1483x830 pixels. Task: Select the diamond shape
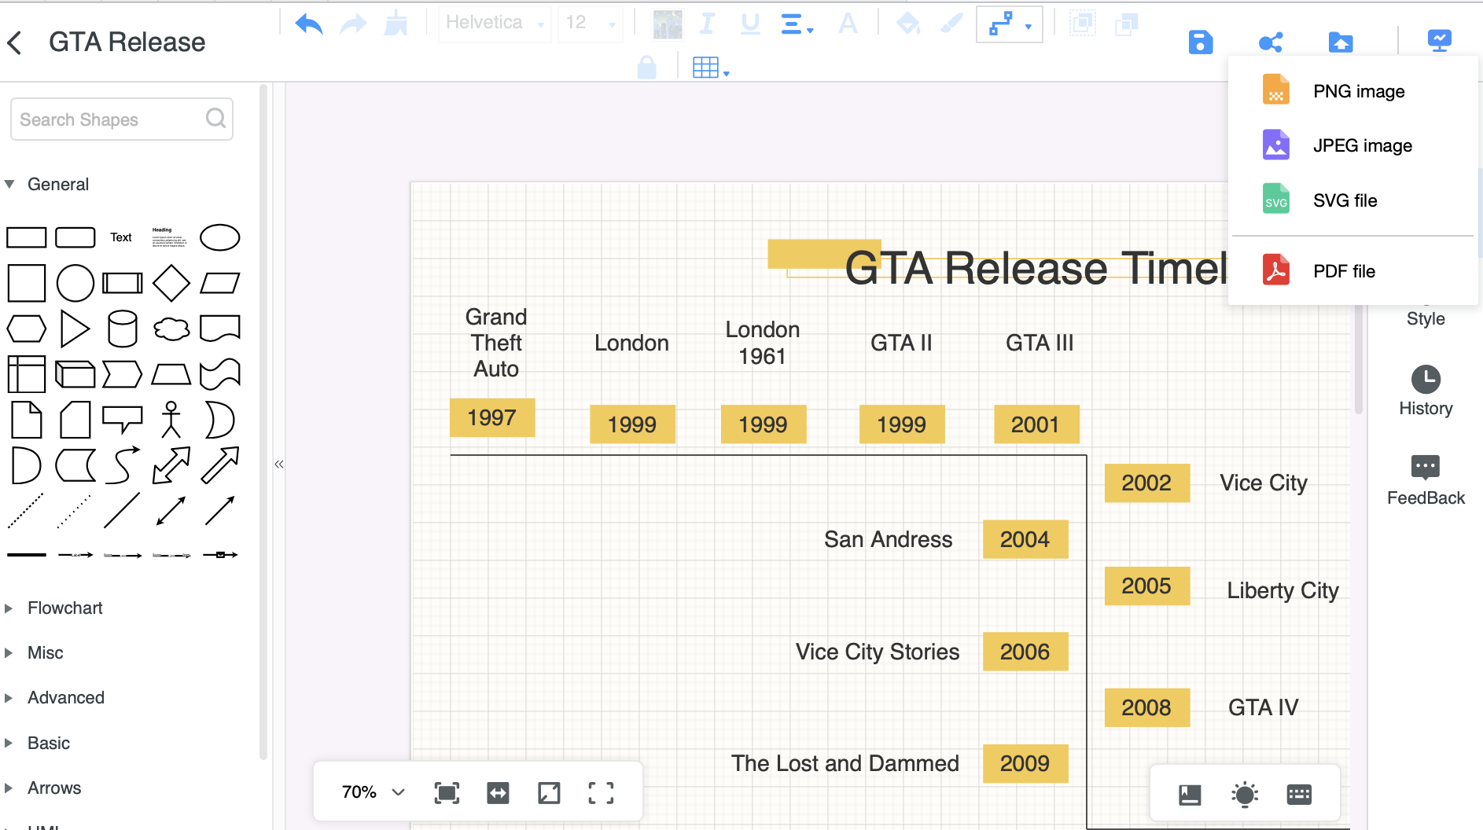point(171,283)
